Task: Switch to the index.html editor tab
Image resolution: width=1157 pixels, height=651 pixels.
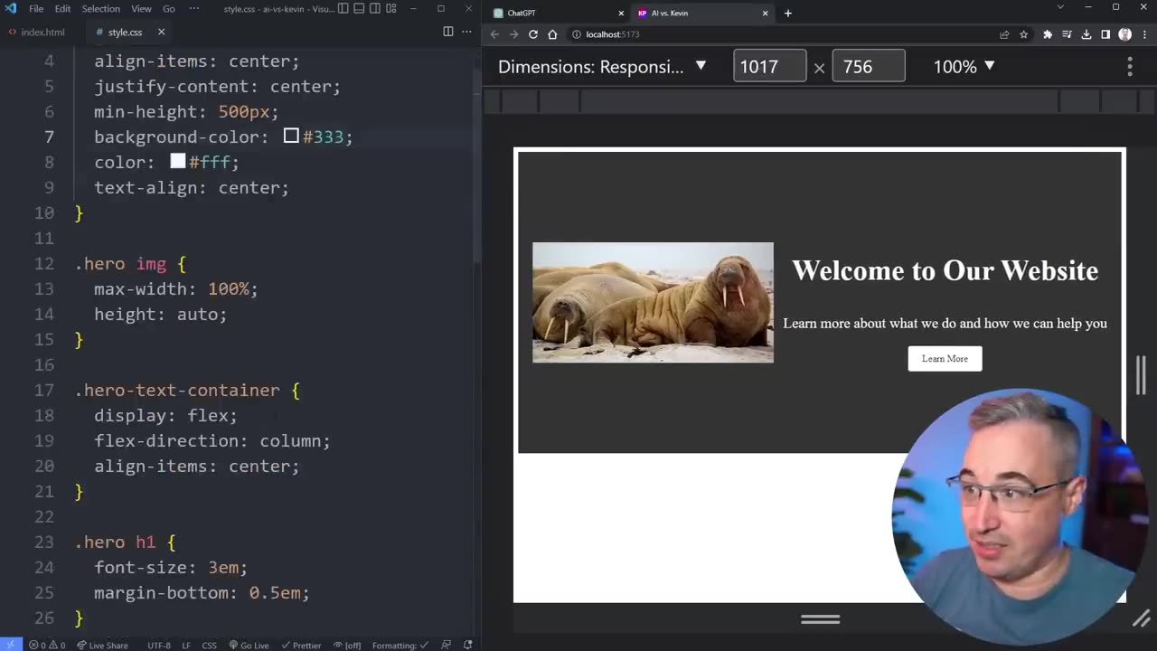Action: (x=36, y=32)
